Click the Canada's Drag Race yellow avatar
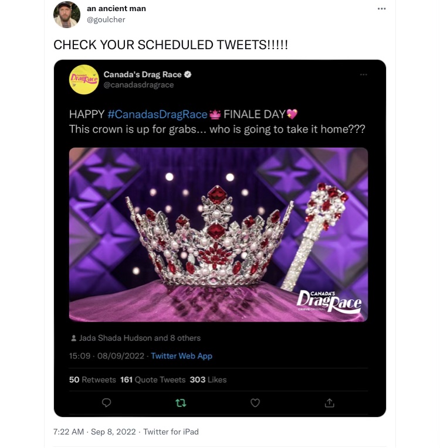 84,79
